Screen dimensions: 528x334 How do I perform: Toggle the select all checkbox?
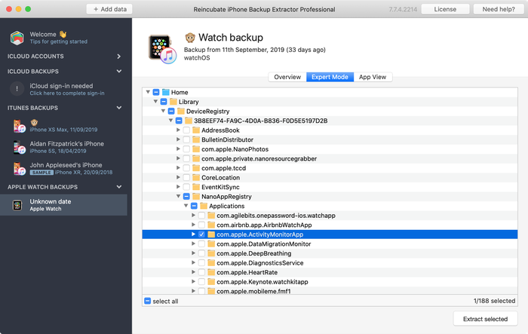(x=148, y=301)
